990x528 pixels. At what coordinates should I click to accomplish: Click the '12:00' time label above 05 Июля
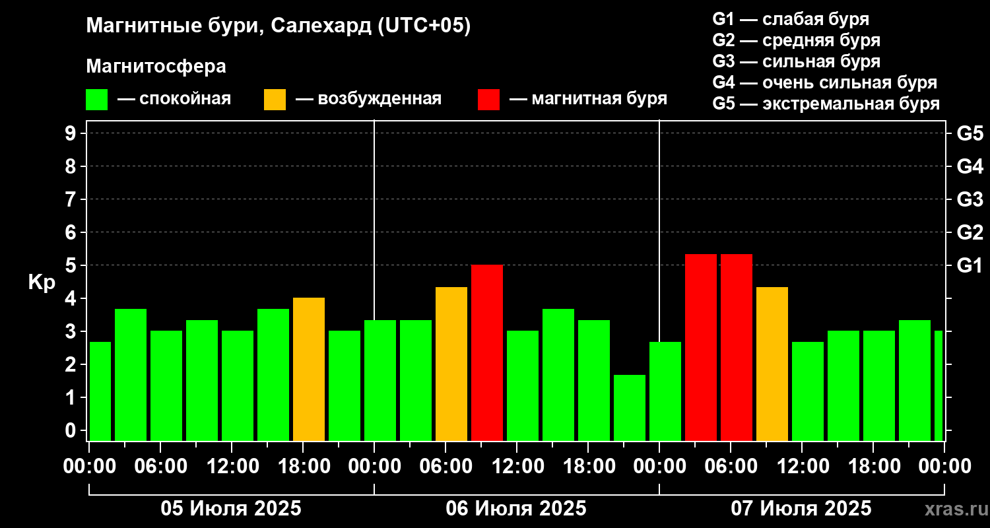coord(232,467)
